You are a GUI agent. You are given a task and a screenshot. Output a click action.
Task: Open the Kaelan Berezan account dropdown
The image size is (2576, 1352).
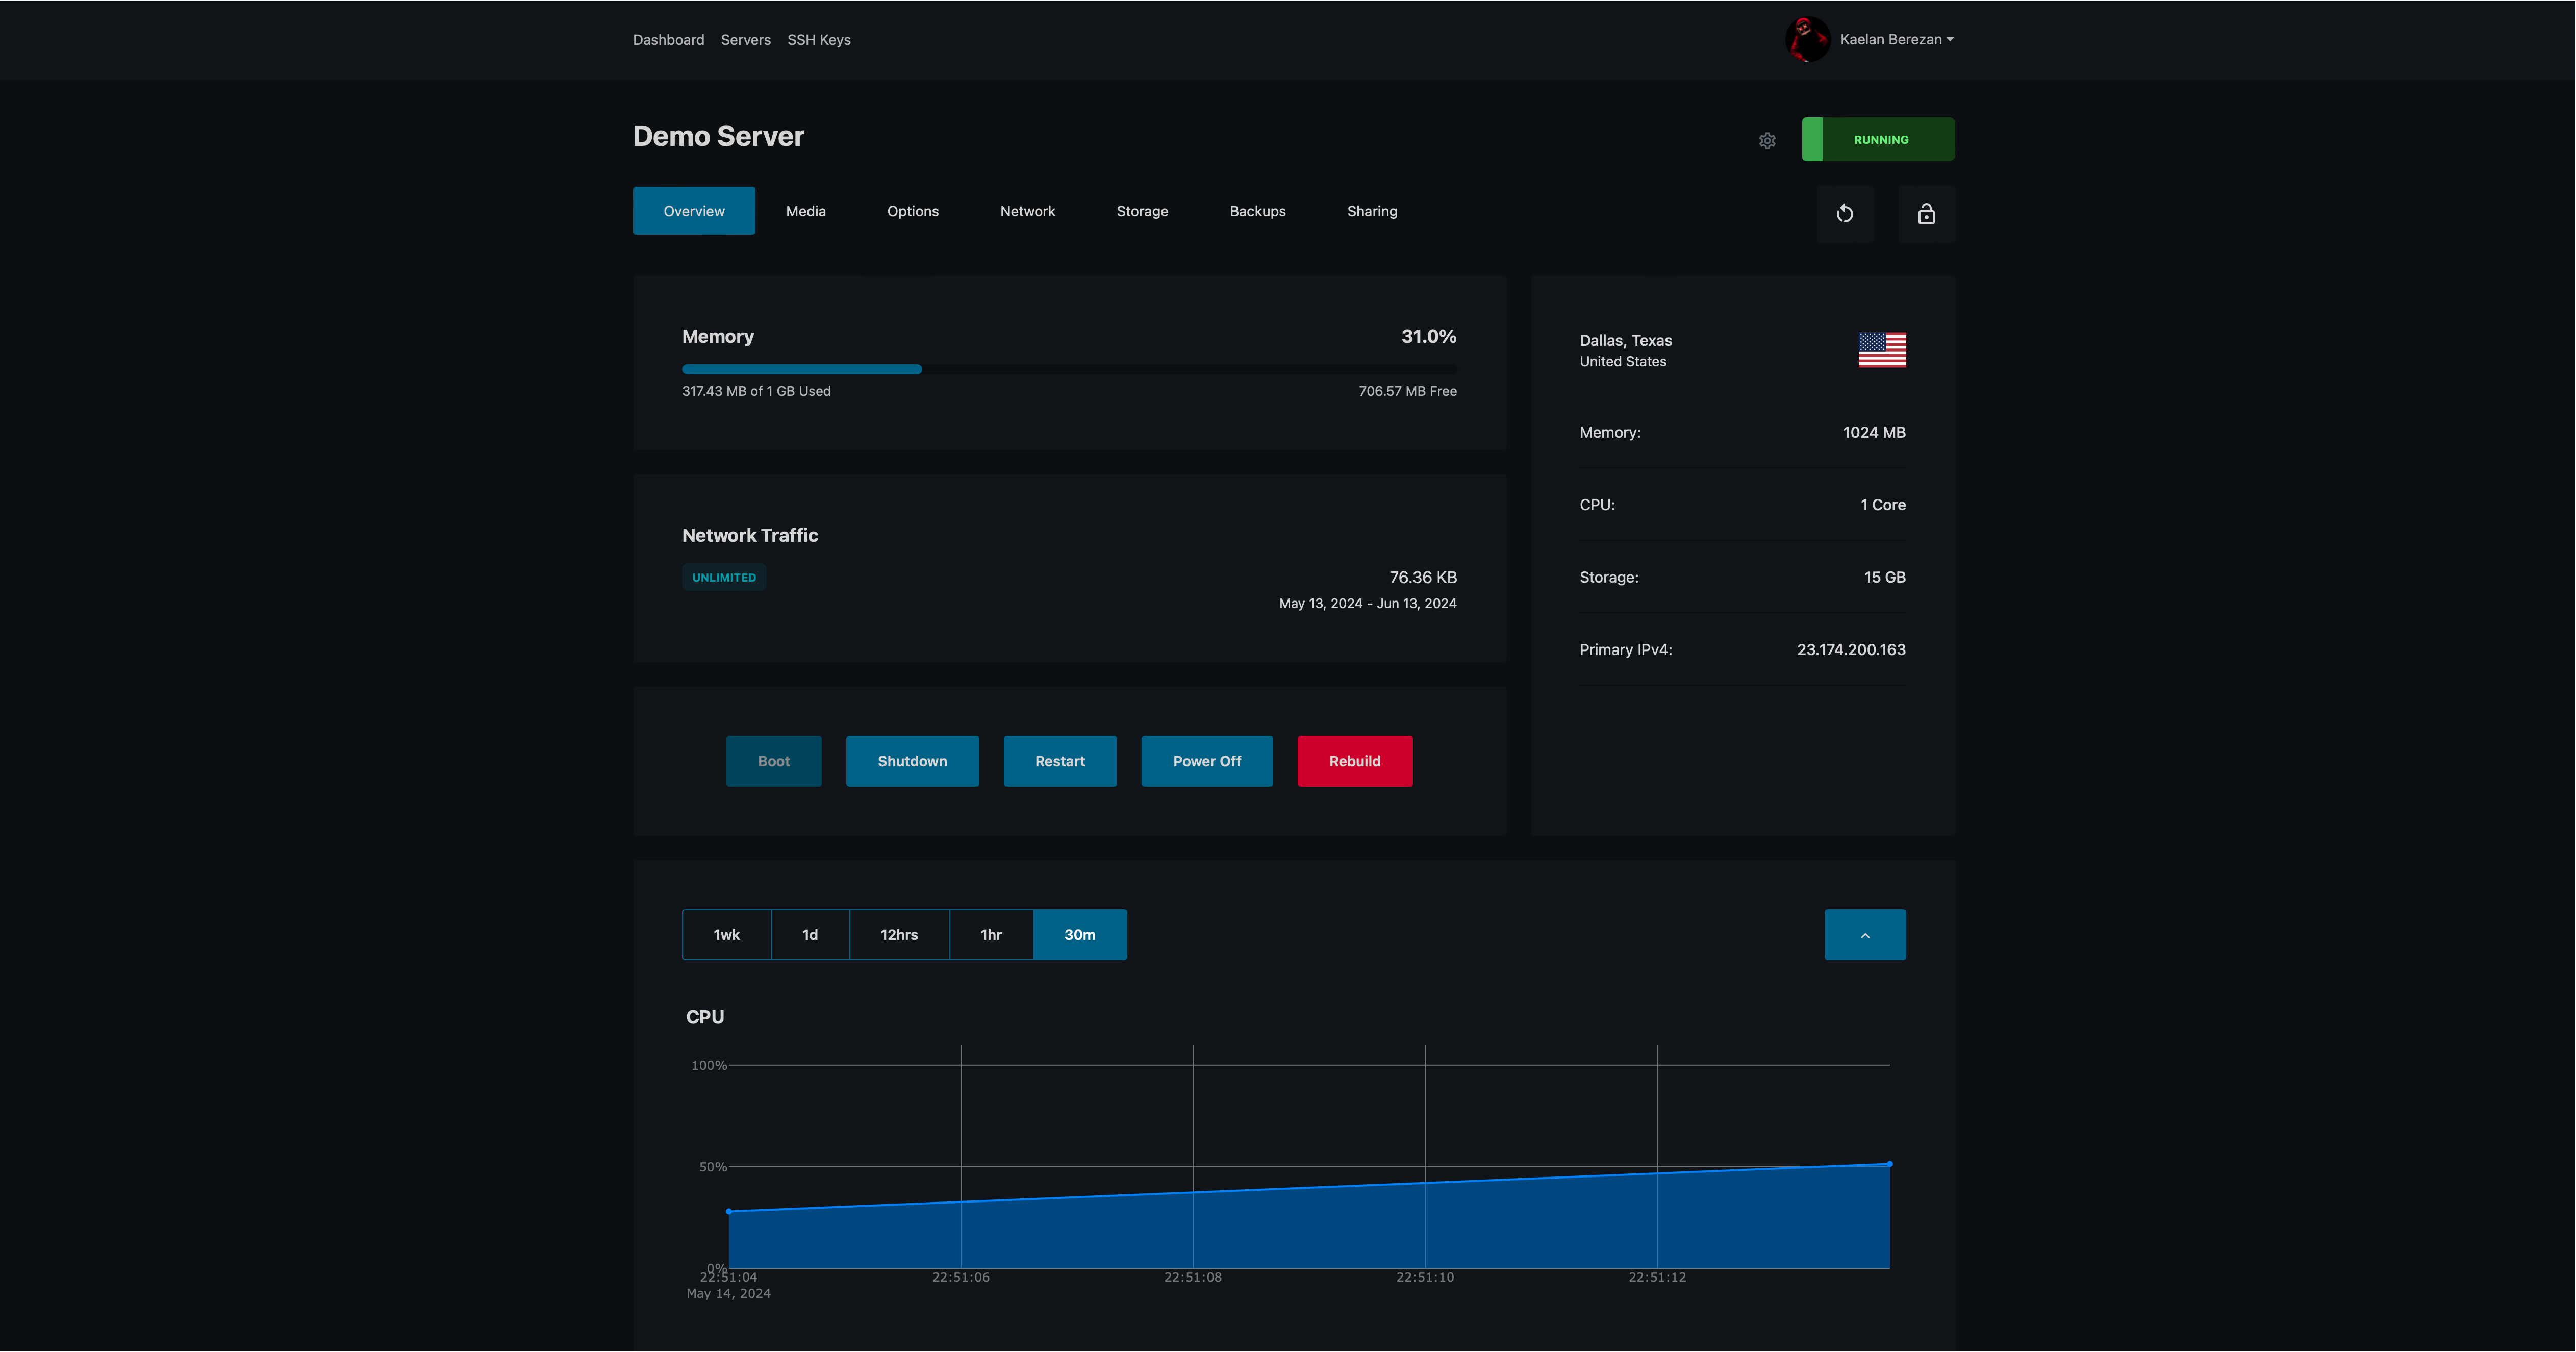[x=1897, y=40]
